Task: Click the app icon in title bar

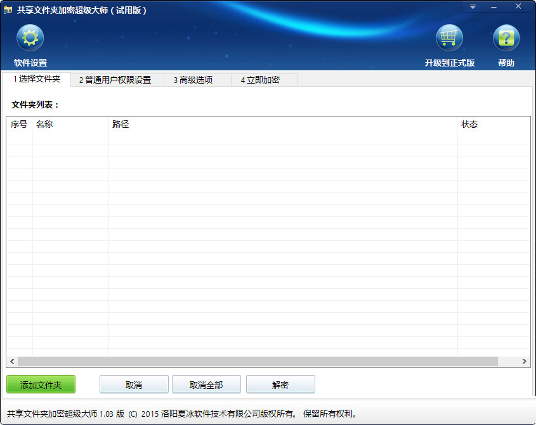Action: [x=8, y=10]
